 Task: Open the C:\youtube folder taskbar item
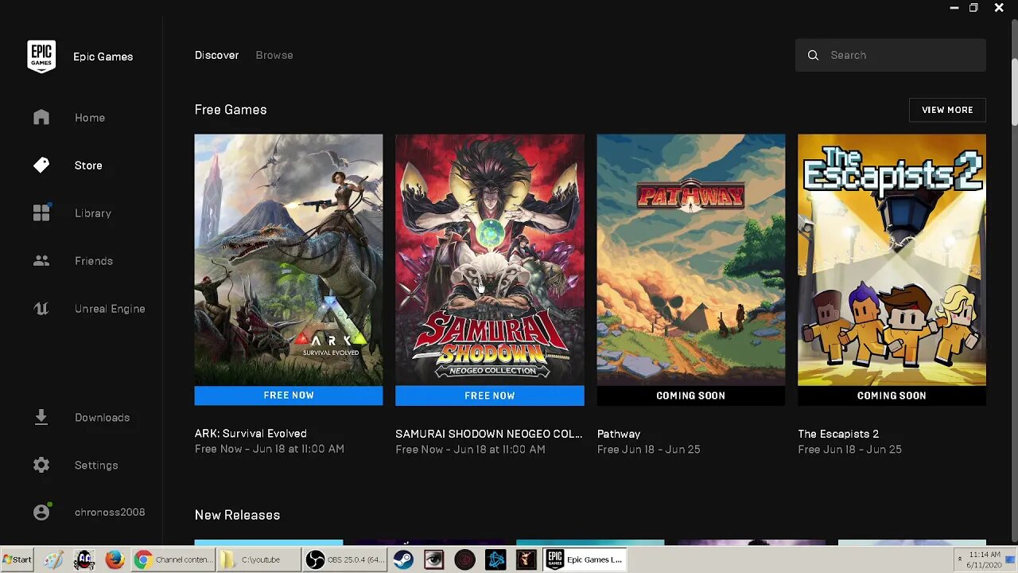[258, 559]
